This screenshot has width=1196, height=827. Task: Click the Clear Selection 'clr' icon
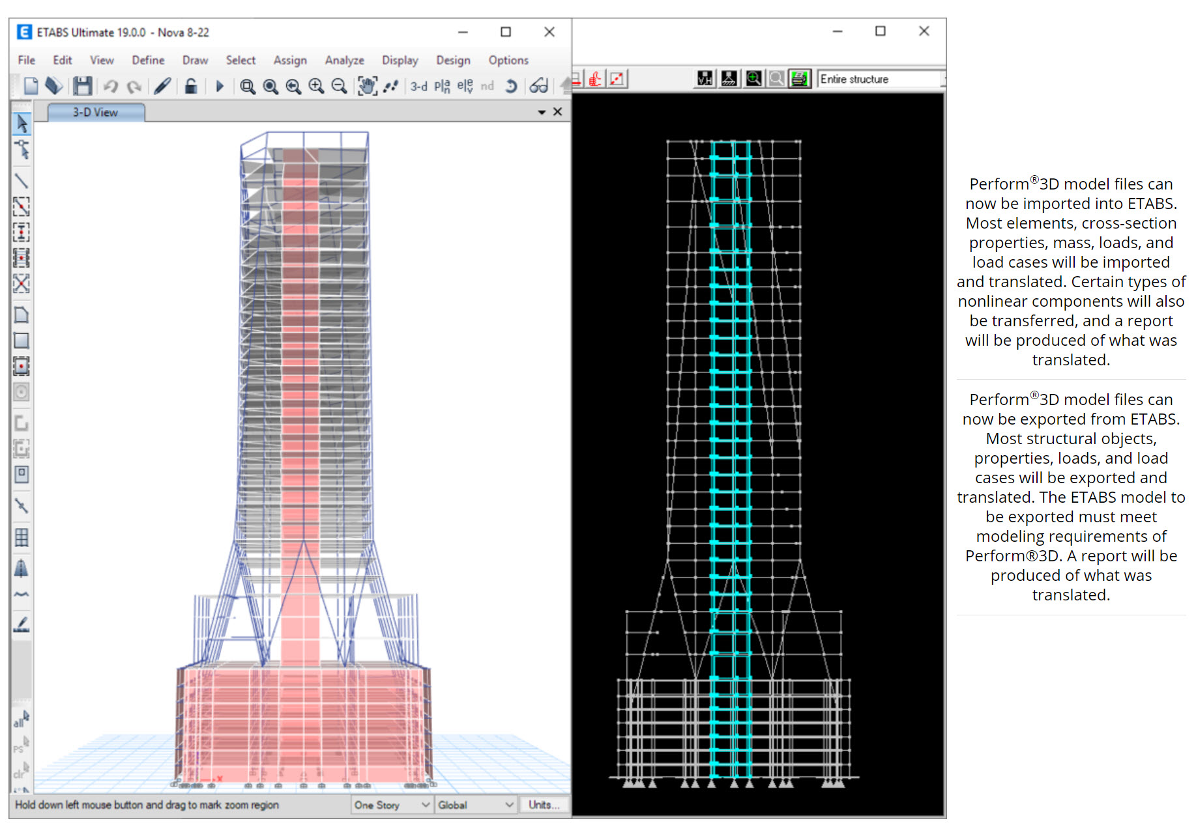pyautogui.click(x=22, y=770)
